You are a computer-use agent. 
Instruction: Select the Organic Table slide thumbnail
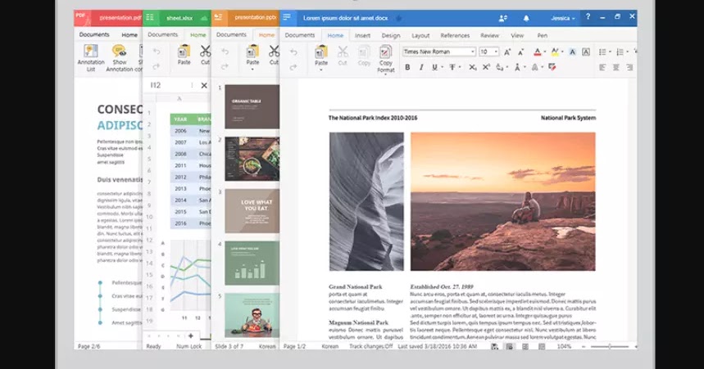(x=252, y=106)
